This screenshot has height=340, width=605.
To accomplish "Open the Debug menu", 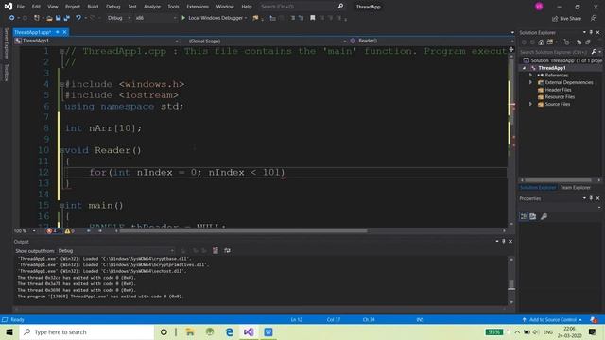I will point(112,7).
